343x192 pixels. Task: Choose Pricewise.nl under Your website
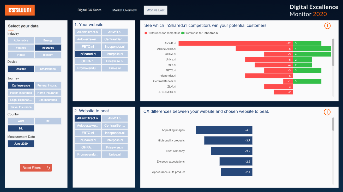[x=115, y=61]
